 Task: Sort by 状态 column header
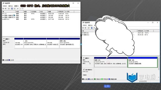(44, 12)
